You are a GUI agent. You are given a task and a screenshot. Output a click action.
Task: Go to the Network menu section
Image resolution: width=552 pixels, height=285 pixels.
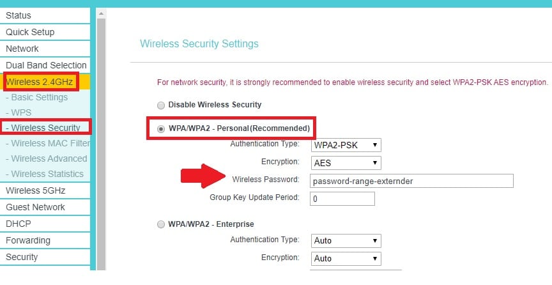pyautogui.click(x=45, y=49)
